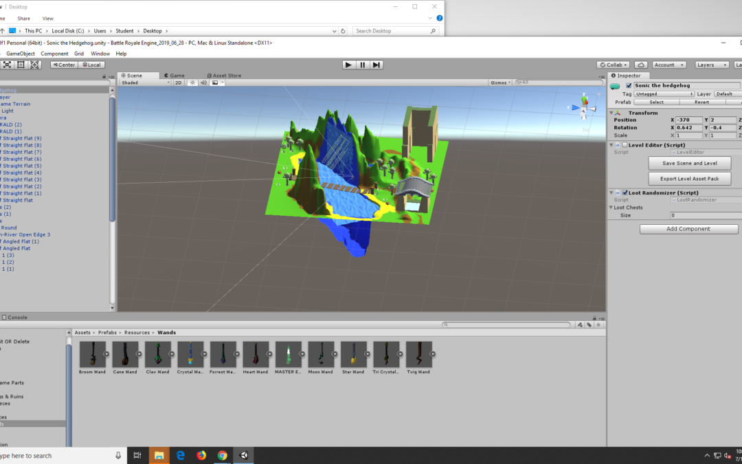Uncheck the Sonic the hedgehog active checkbox
Image resolution: width=742 pixels, height=464 pixels.
[x=629, y=86]
